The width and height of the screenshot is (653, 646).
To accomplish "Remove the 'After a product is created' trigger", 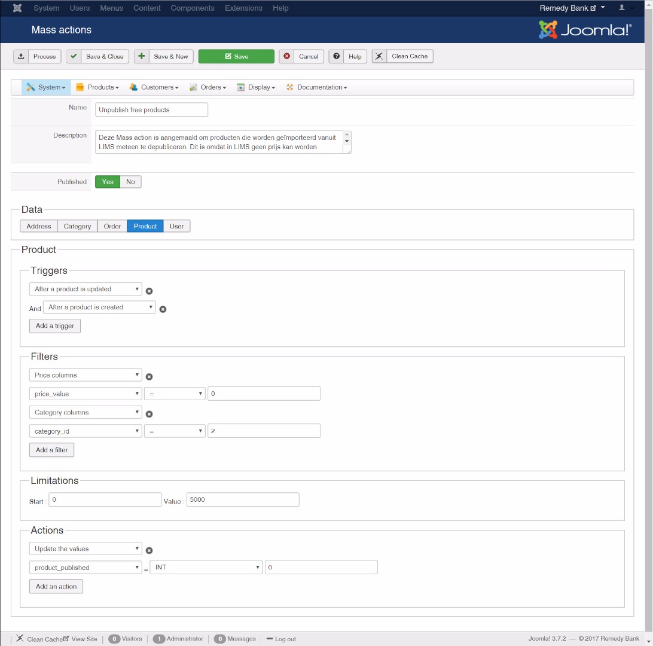I will tap(163, 309).
